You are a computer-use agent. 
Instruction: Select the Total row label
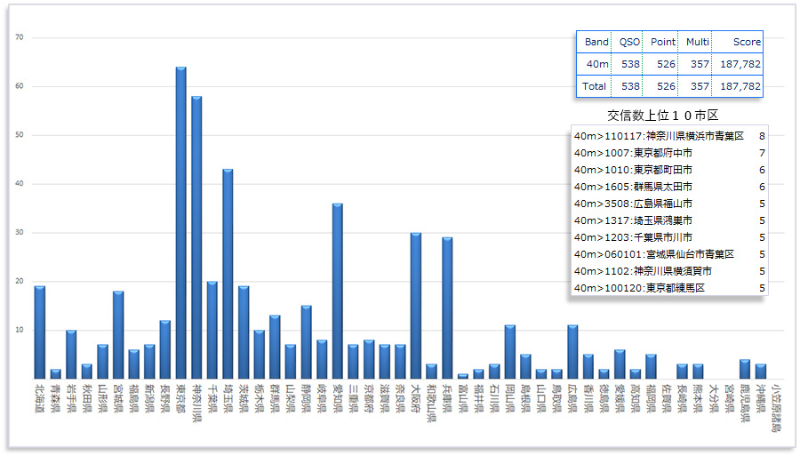[x=593, y=86]
